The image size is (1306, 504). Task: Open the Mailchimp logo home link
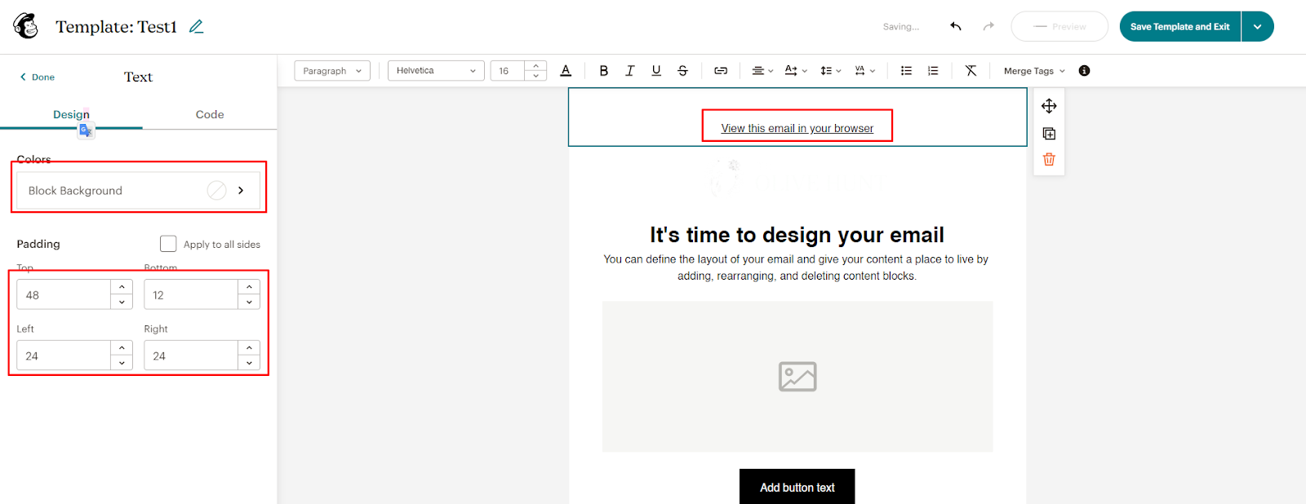tap(25, 26)
